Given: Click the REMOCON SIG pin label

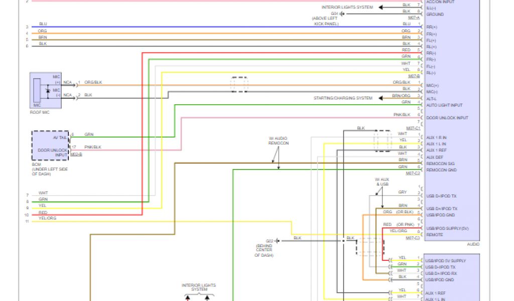Looking at the screenshot, I should click(x=441, y=164).
